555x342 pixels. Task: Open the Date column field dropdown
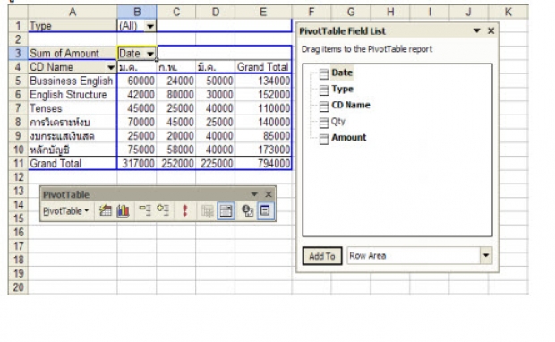pyautogui.click(x=150, y=54)
